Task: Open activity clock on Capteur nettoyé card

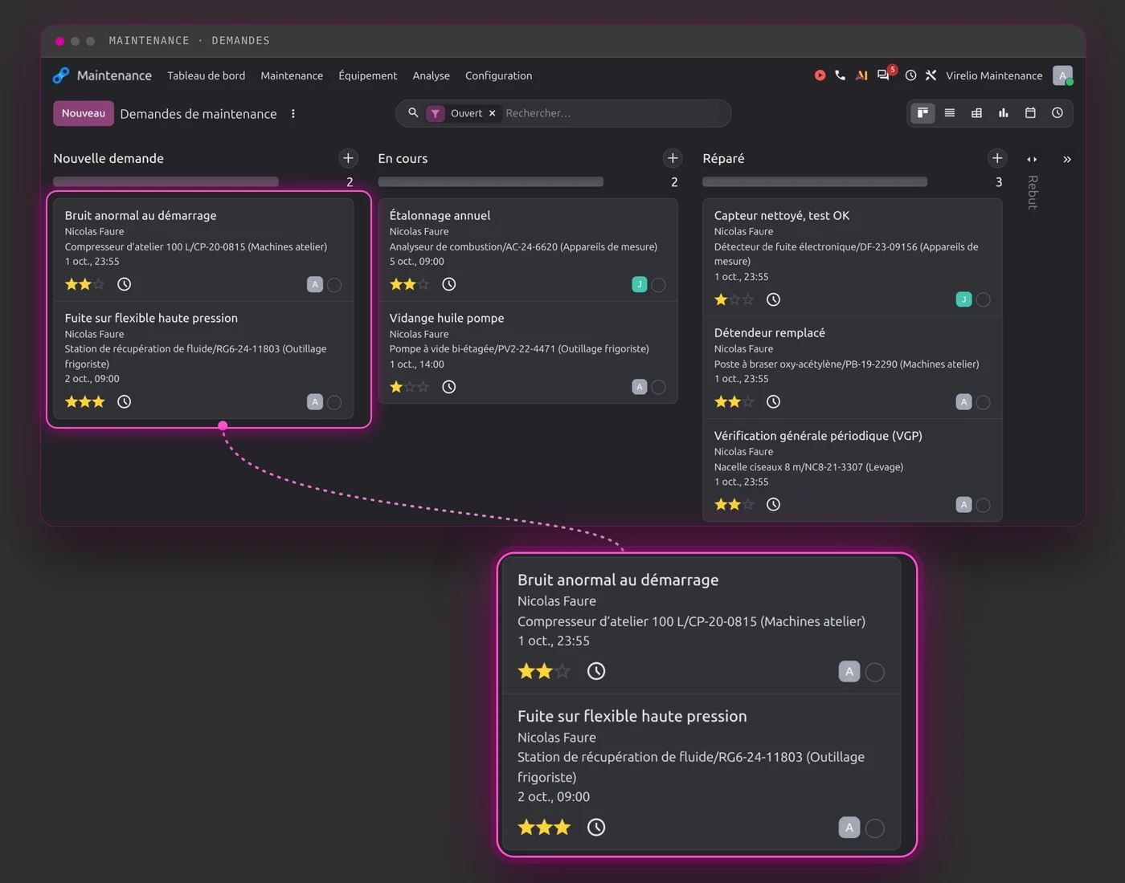Action: tap(773, 299)
